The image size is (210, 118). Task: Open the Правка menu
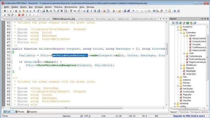click(x=14, y=7)
